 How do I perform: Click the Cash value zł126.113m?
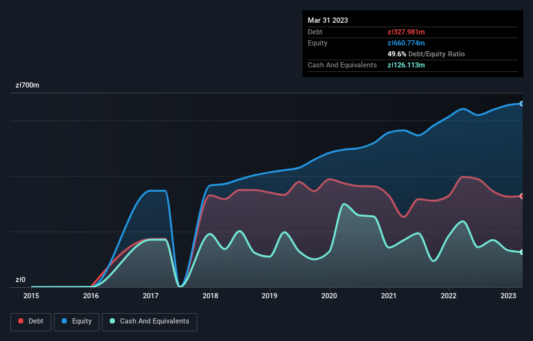(406, 65)
